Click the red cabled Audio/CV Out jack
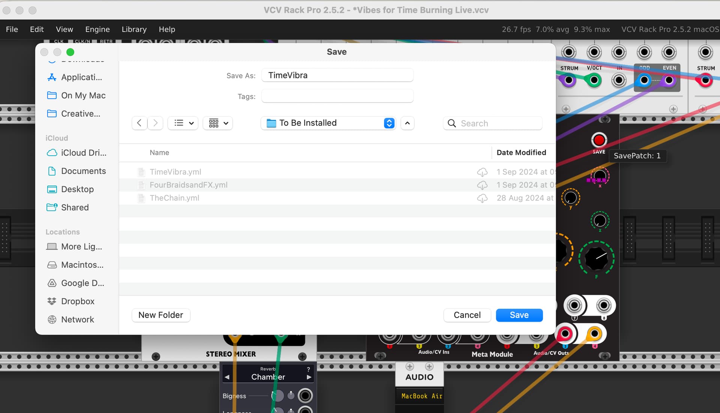The height and width of the screenshot is (413, 720). (x=565, y=333)
